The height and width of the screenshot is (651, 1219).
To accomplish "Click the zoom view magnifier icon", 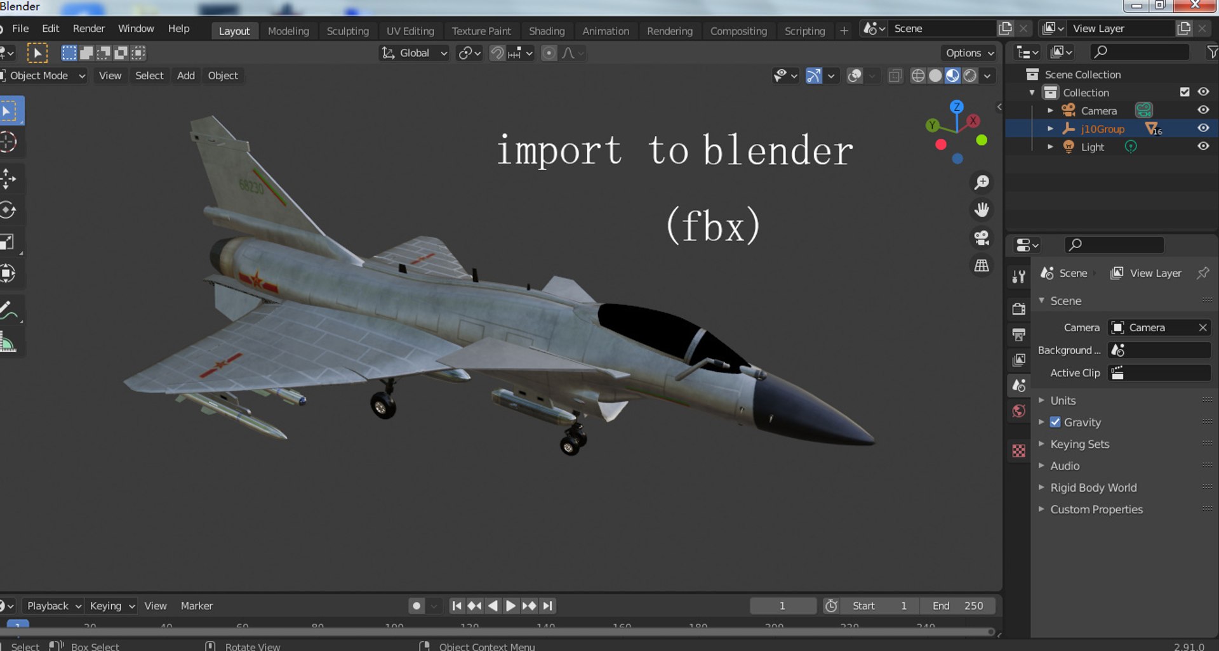I will [982, 183].
